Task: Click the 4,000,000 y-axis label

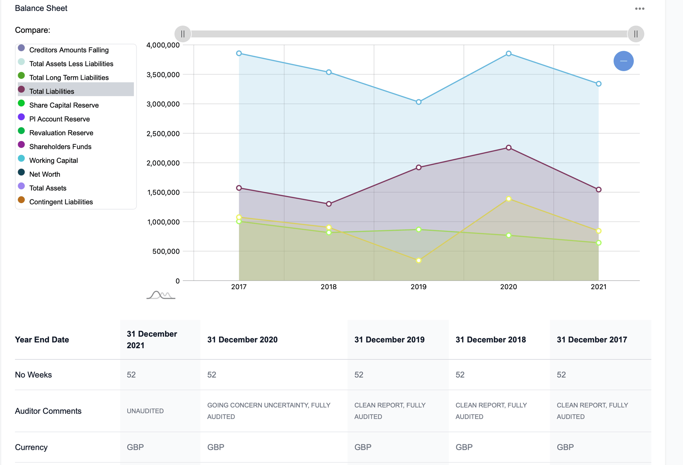Action: (163, 45)
